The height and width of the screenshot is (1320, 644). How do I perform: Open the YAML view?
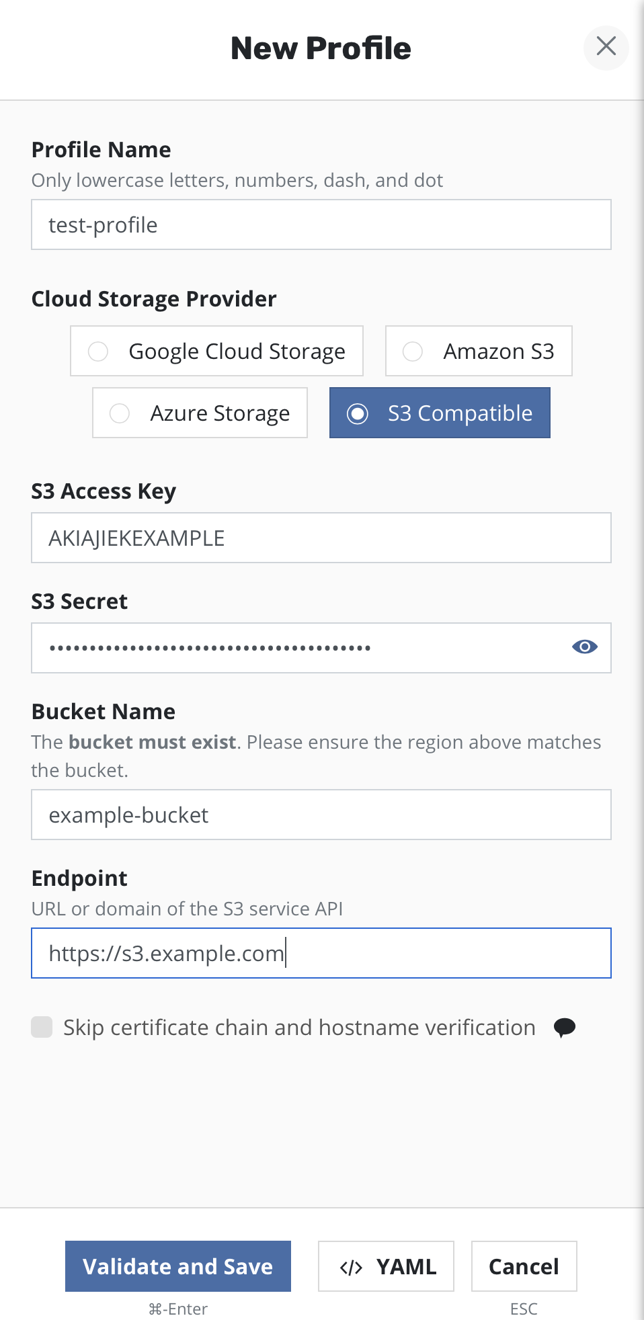point(386,1266)
